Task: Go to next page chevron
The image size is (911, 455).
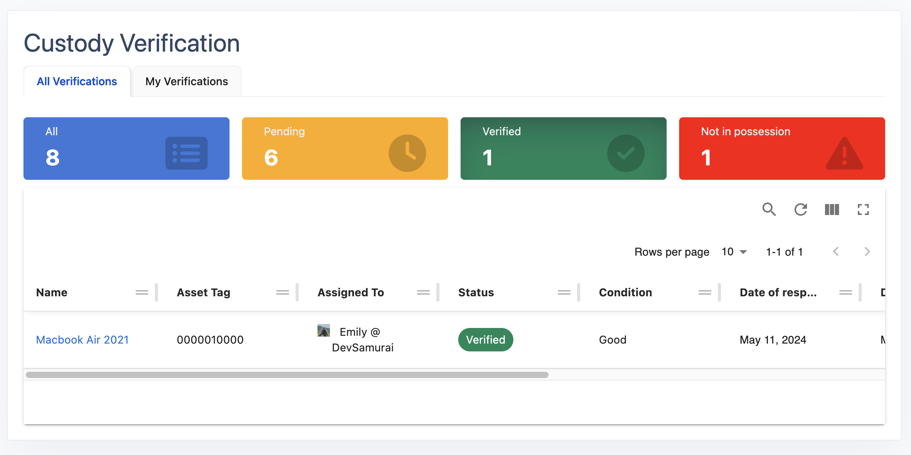Action: pos(867,251)
